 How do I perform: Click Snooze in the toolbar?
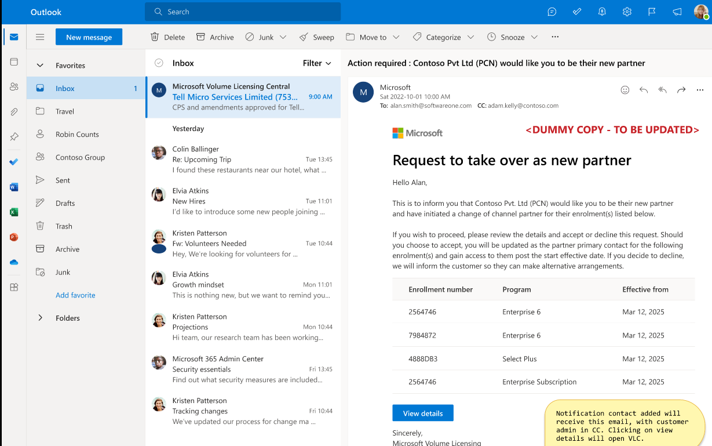506,37
